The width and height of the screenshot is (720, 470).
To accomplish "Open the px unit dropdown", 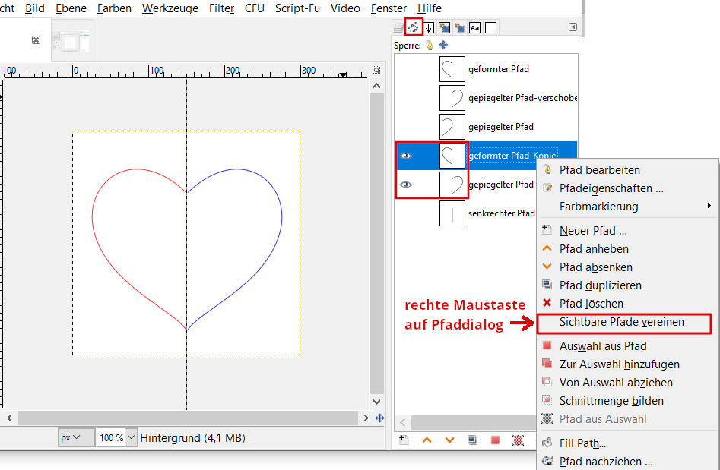I will point(76,438).
